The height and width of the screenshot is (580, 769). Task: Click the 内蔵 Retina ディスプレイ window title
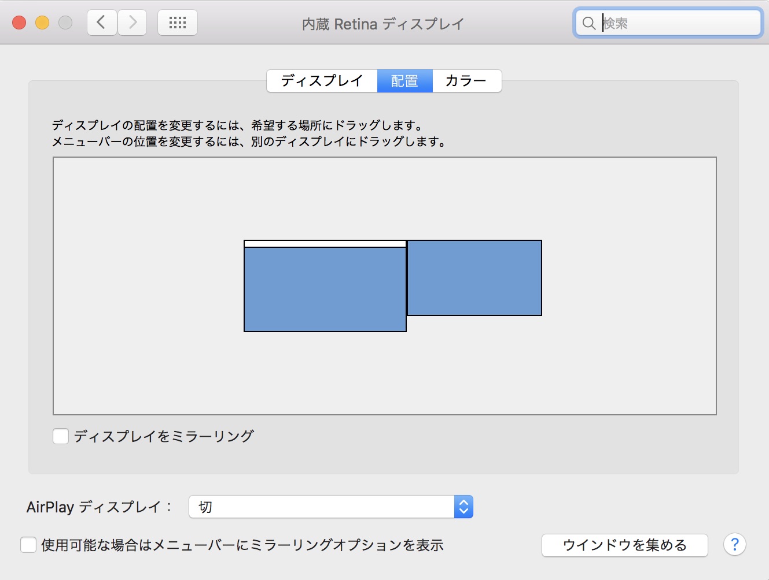pos(383,24)
